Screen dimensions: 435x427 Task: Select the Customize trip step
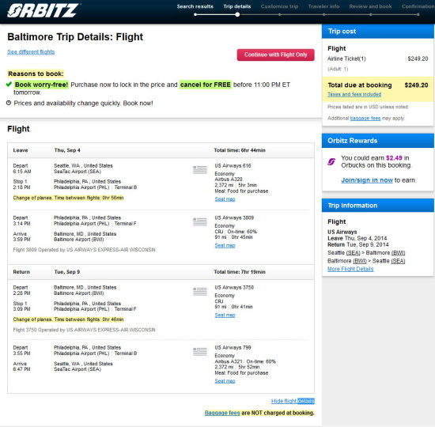[279, 6]
